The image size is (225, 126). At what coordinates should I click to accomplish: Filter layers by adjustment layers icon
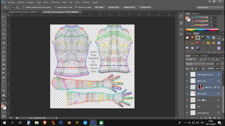[205, 59]
